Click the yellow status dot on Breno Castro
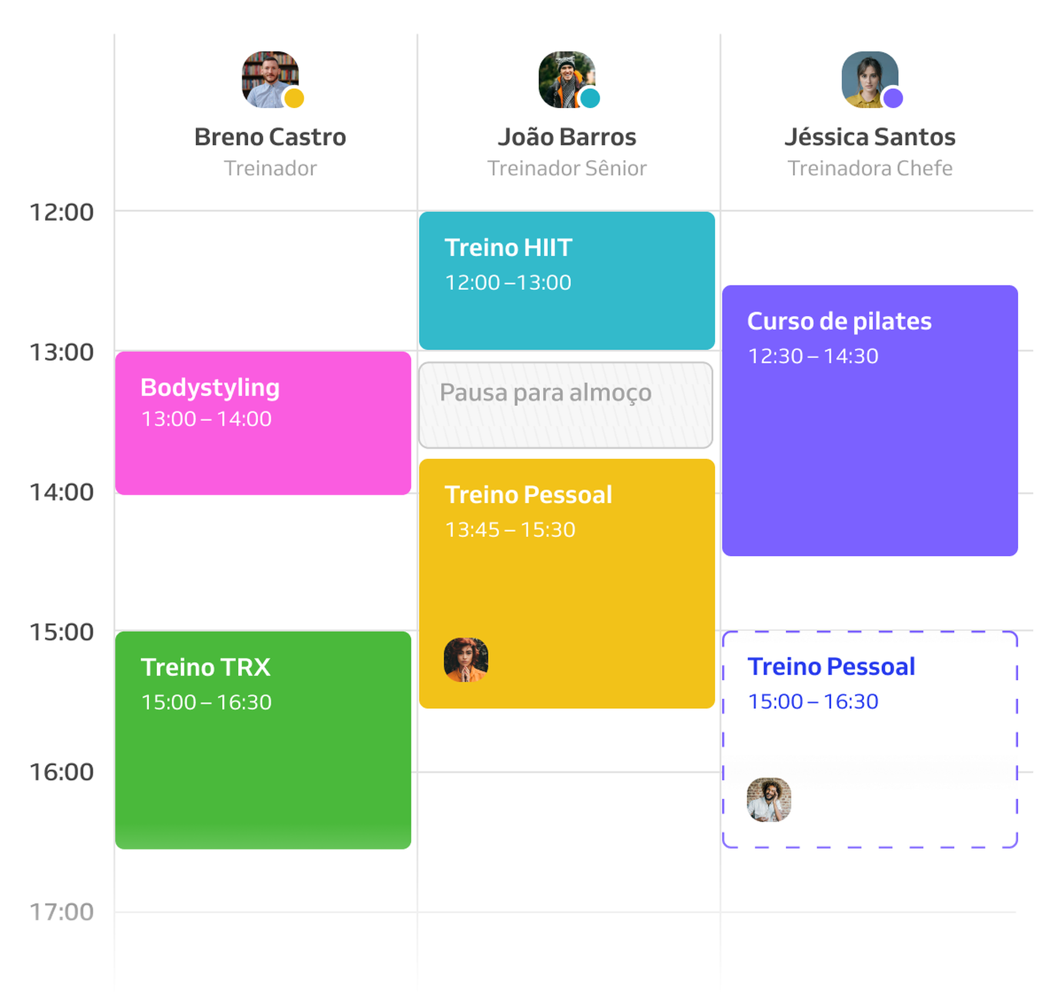The width and height of the screenshot is (1050, 992). (x=294, y=99)
